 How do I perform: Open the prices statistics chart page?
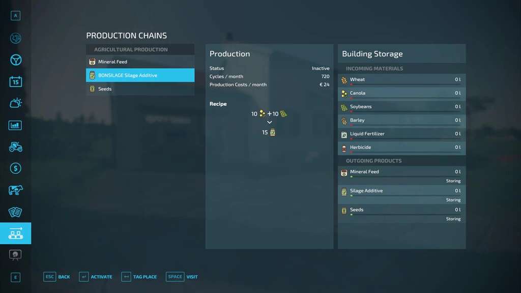click(x=15, y=125)
